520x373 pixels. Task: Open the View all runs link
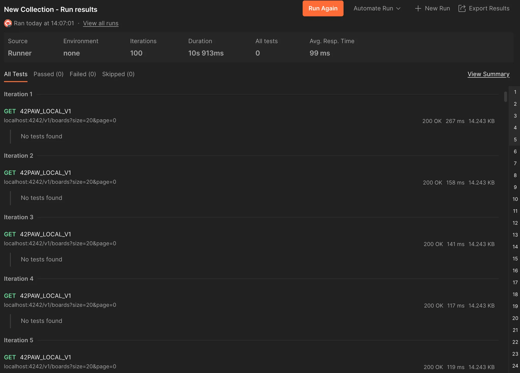(101, 23)
